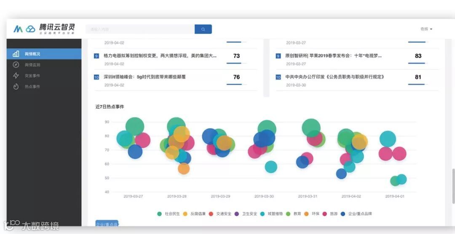This screenshot has width=455, height=234.
Task: Open headline 原创智研所 苹果2019春季发布会
Action: [x=333, y=56]
